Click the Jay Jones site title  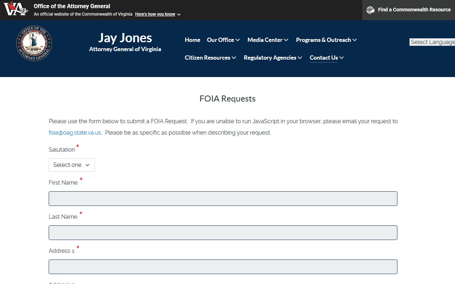pyautogui.click(x=125, y=38)
